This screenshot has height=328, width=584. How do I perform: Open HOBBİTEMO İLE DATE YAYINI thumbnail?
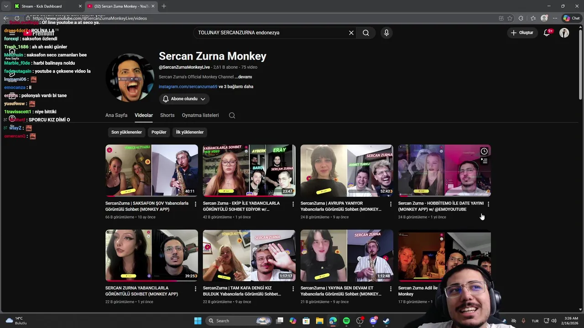point(444,170)
